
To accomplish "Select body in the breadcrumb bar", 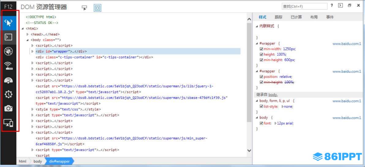I will [37, 161].
